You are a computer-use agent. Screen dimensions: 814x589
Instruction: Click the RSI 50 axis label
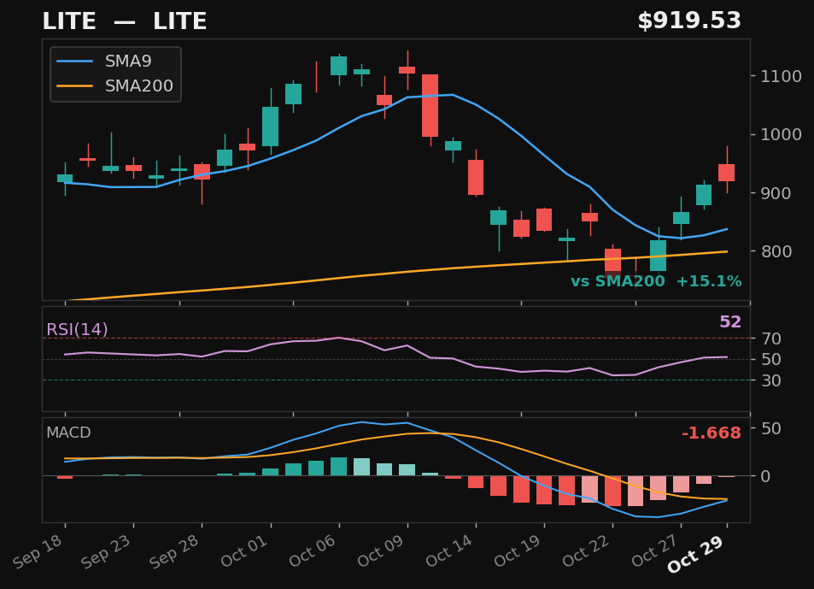pos(771,359)
